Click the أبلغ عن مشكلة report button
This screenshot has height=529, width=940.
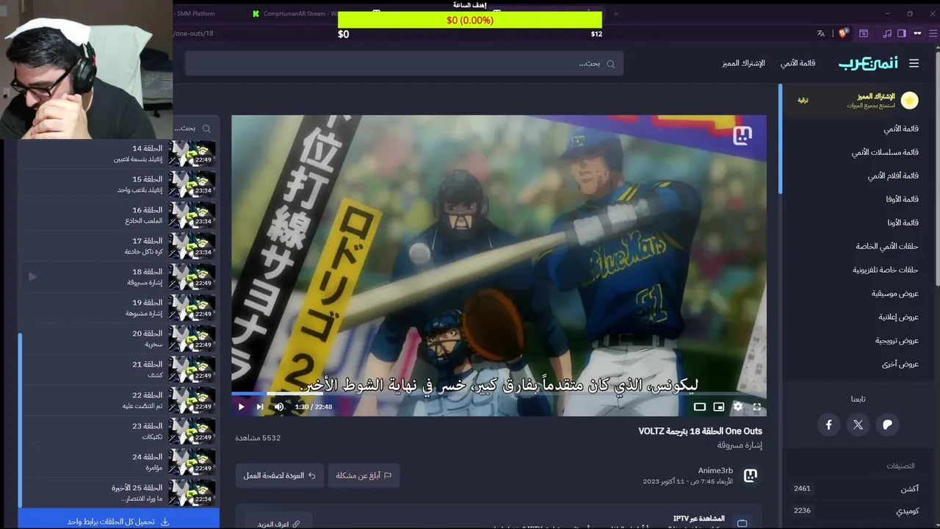(x=364, y=475)
